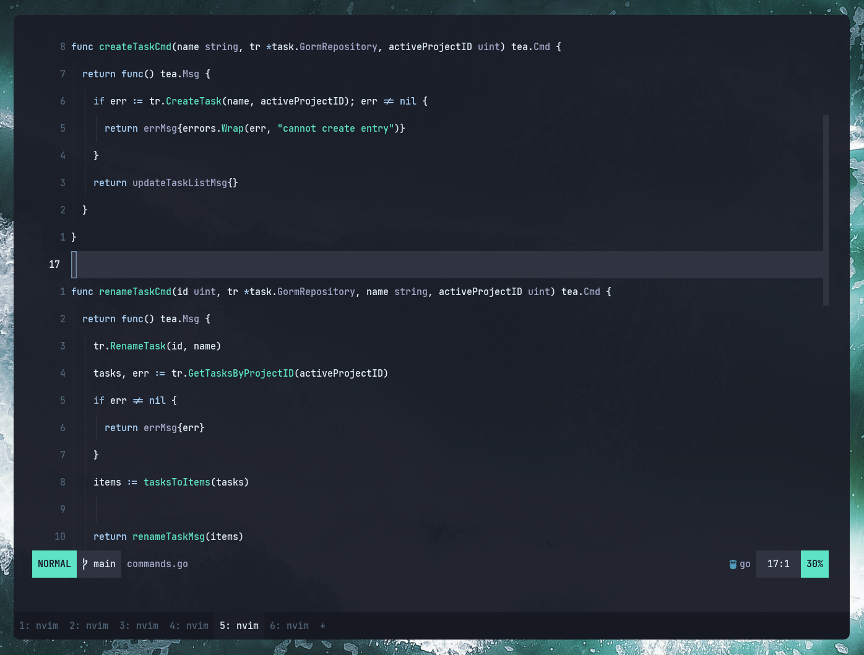
Task: Click the 30% scroll progress indicator
Action: tap(814, 563)
